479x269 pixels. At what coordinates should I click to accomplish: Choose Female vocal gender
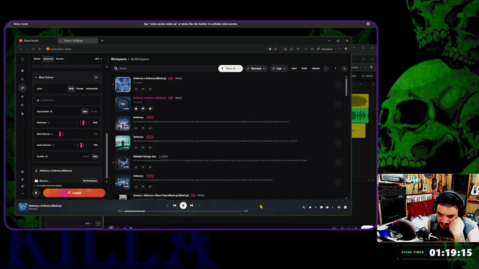click(94, 111)
